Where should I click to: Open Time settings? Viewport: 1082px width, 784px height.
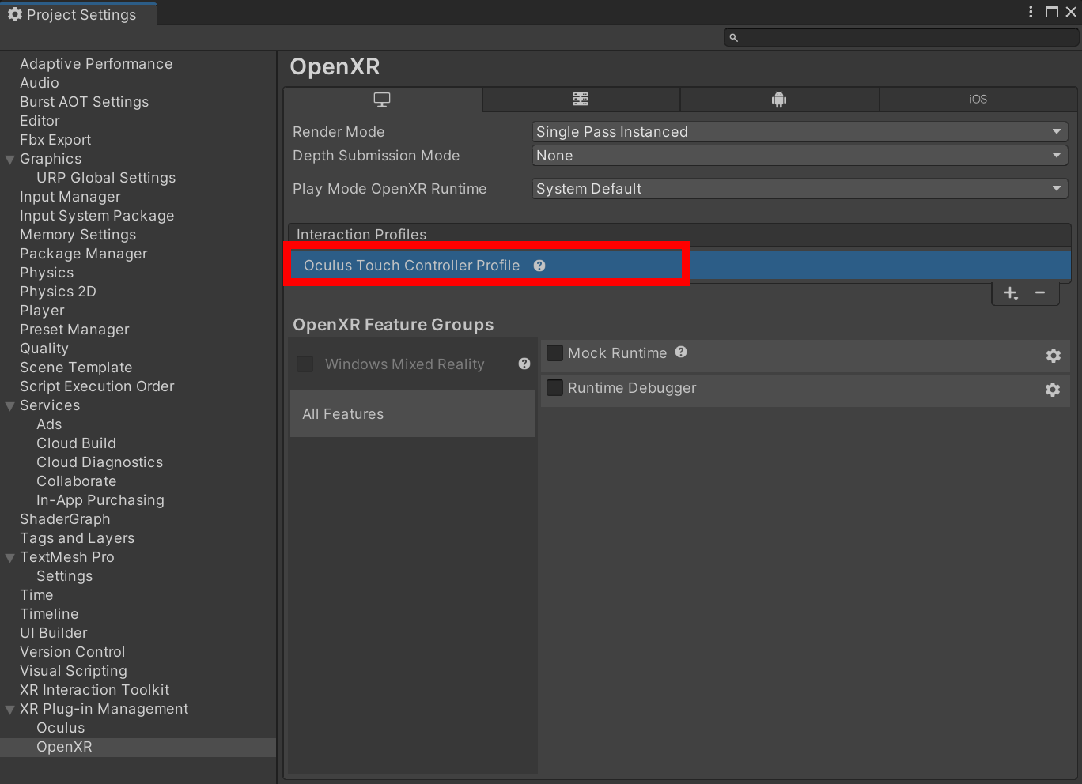tap(36, 595)
